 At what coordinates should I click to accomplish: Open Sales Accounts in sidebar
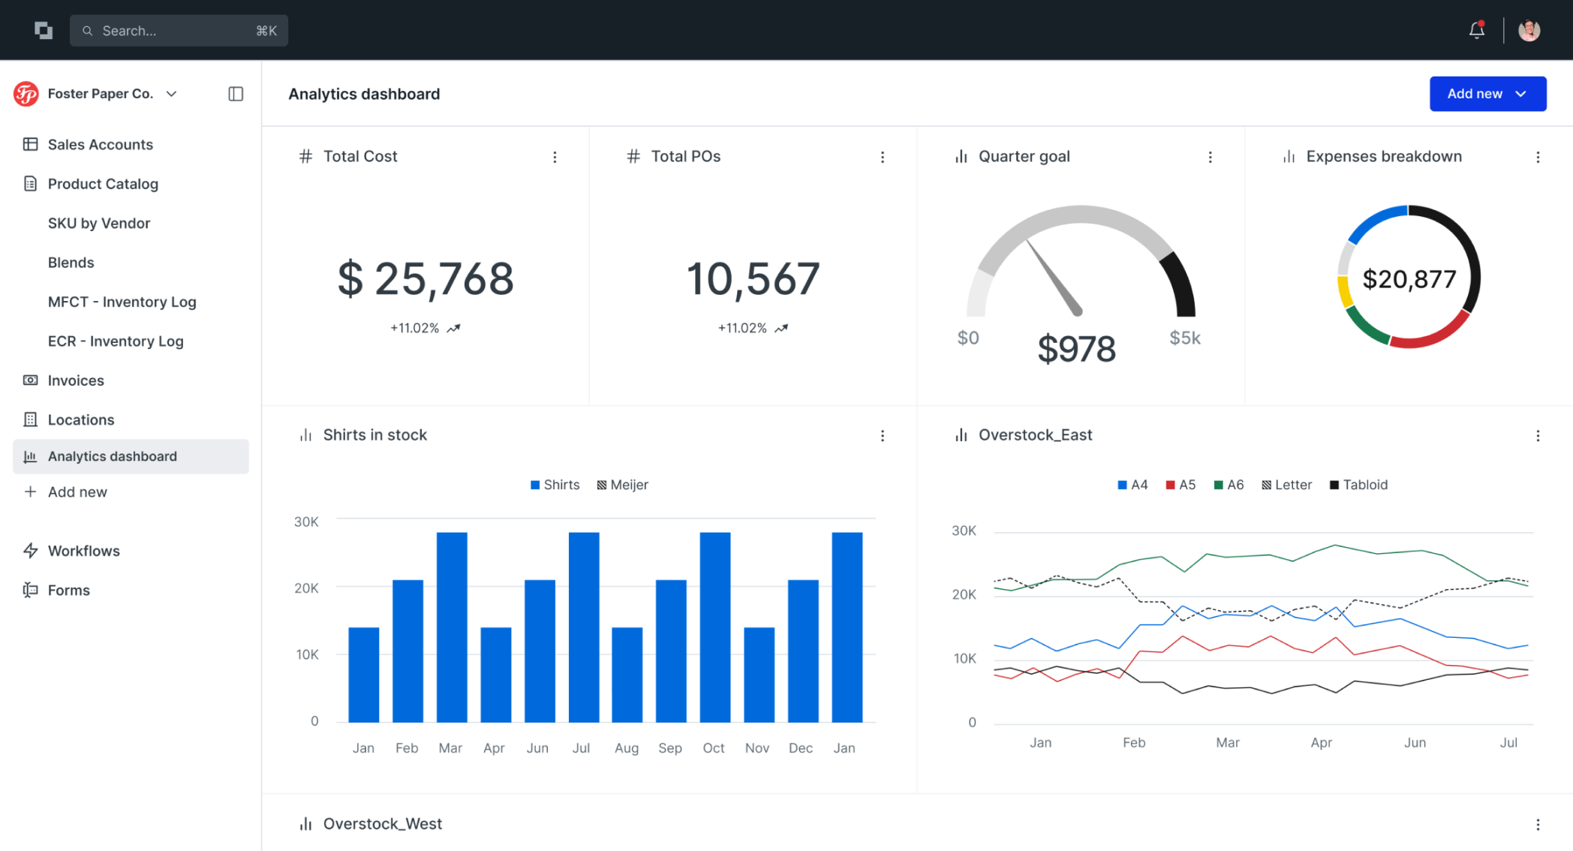pyautogui.click(x=100, y=145)
